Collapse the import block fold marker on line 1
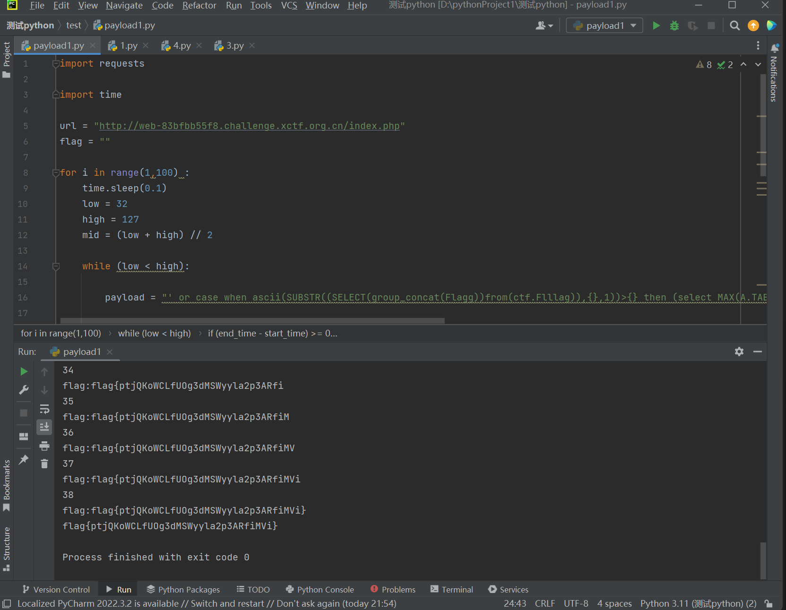This screenshot has width=786, height=610. tap(56, 63)
